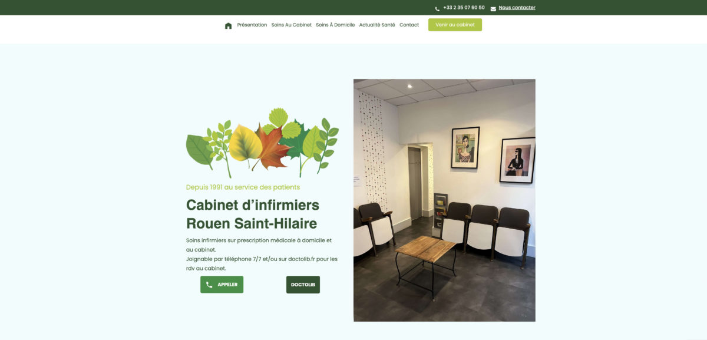Viewport: 707px width, 340px height.
Task: Click the Venir au cabinet button
Action: (x=455, y=25)
